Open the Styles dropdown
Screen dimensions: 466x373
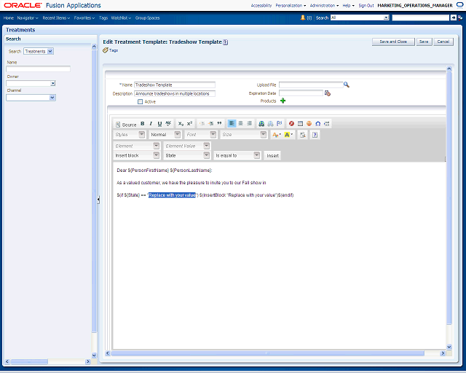point(130,135)
